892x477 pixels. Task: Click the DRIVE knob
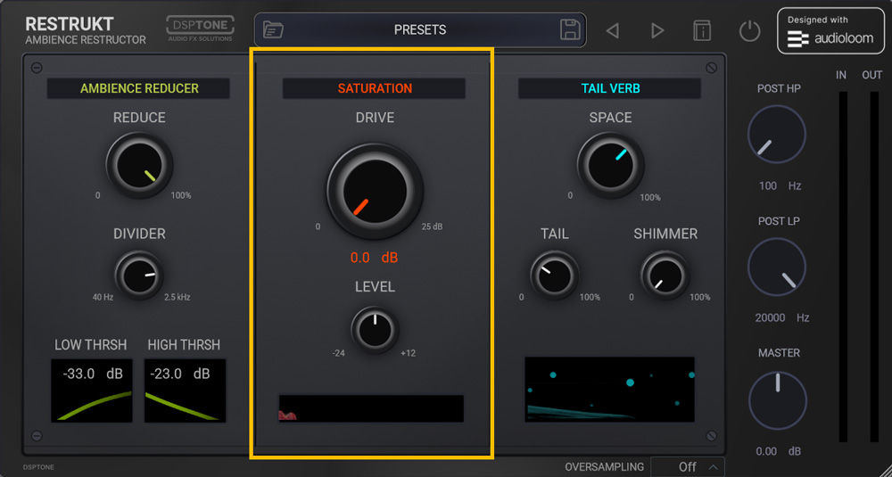[375, 191]
